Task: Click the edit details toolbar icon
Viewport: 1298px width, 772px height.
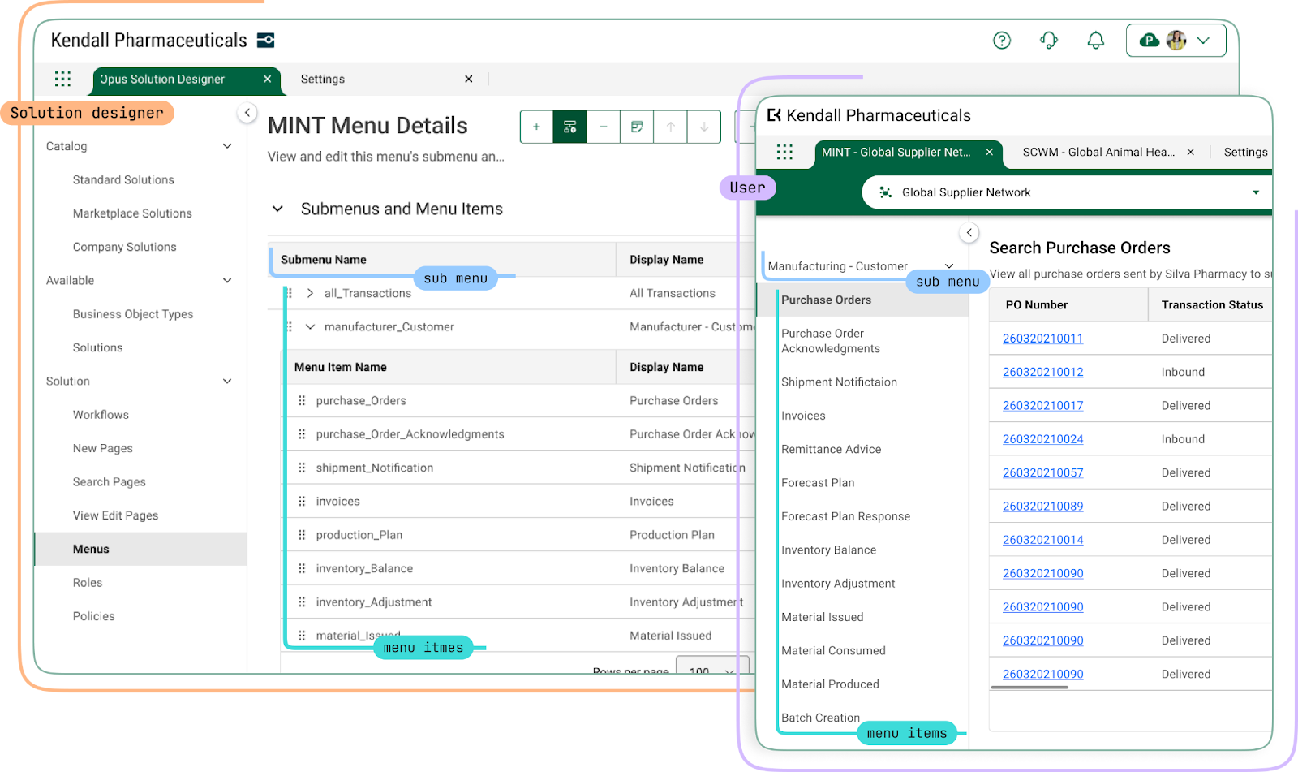Action: pyautogui.click(x=637, y=127)
